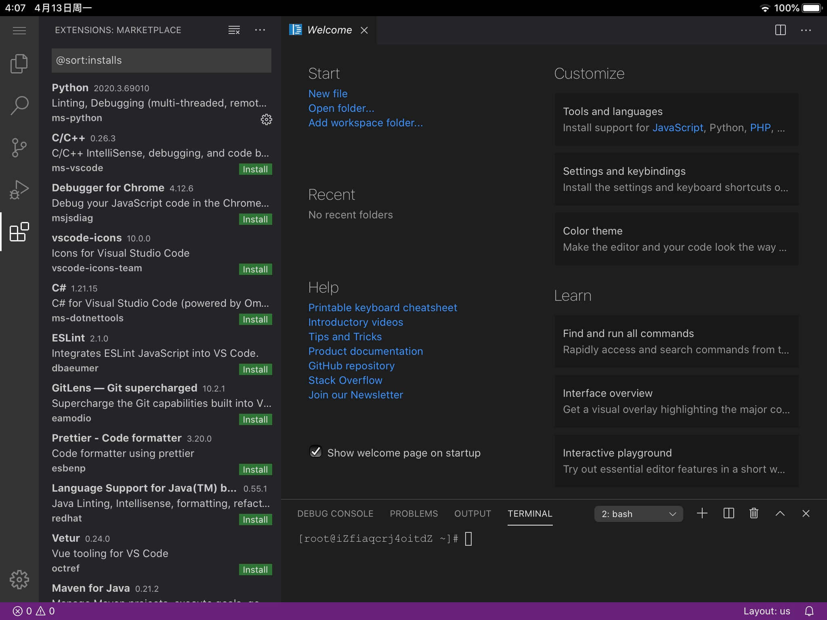This screenshot has height=620, width=827.
Task: Open Python extension manage gear
Action: click(266, 119)
